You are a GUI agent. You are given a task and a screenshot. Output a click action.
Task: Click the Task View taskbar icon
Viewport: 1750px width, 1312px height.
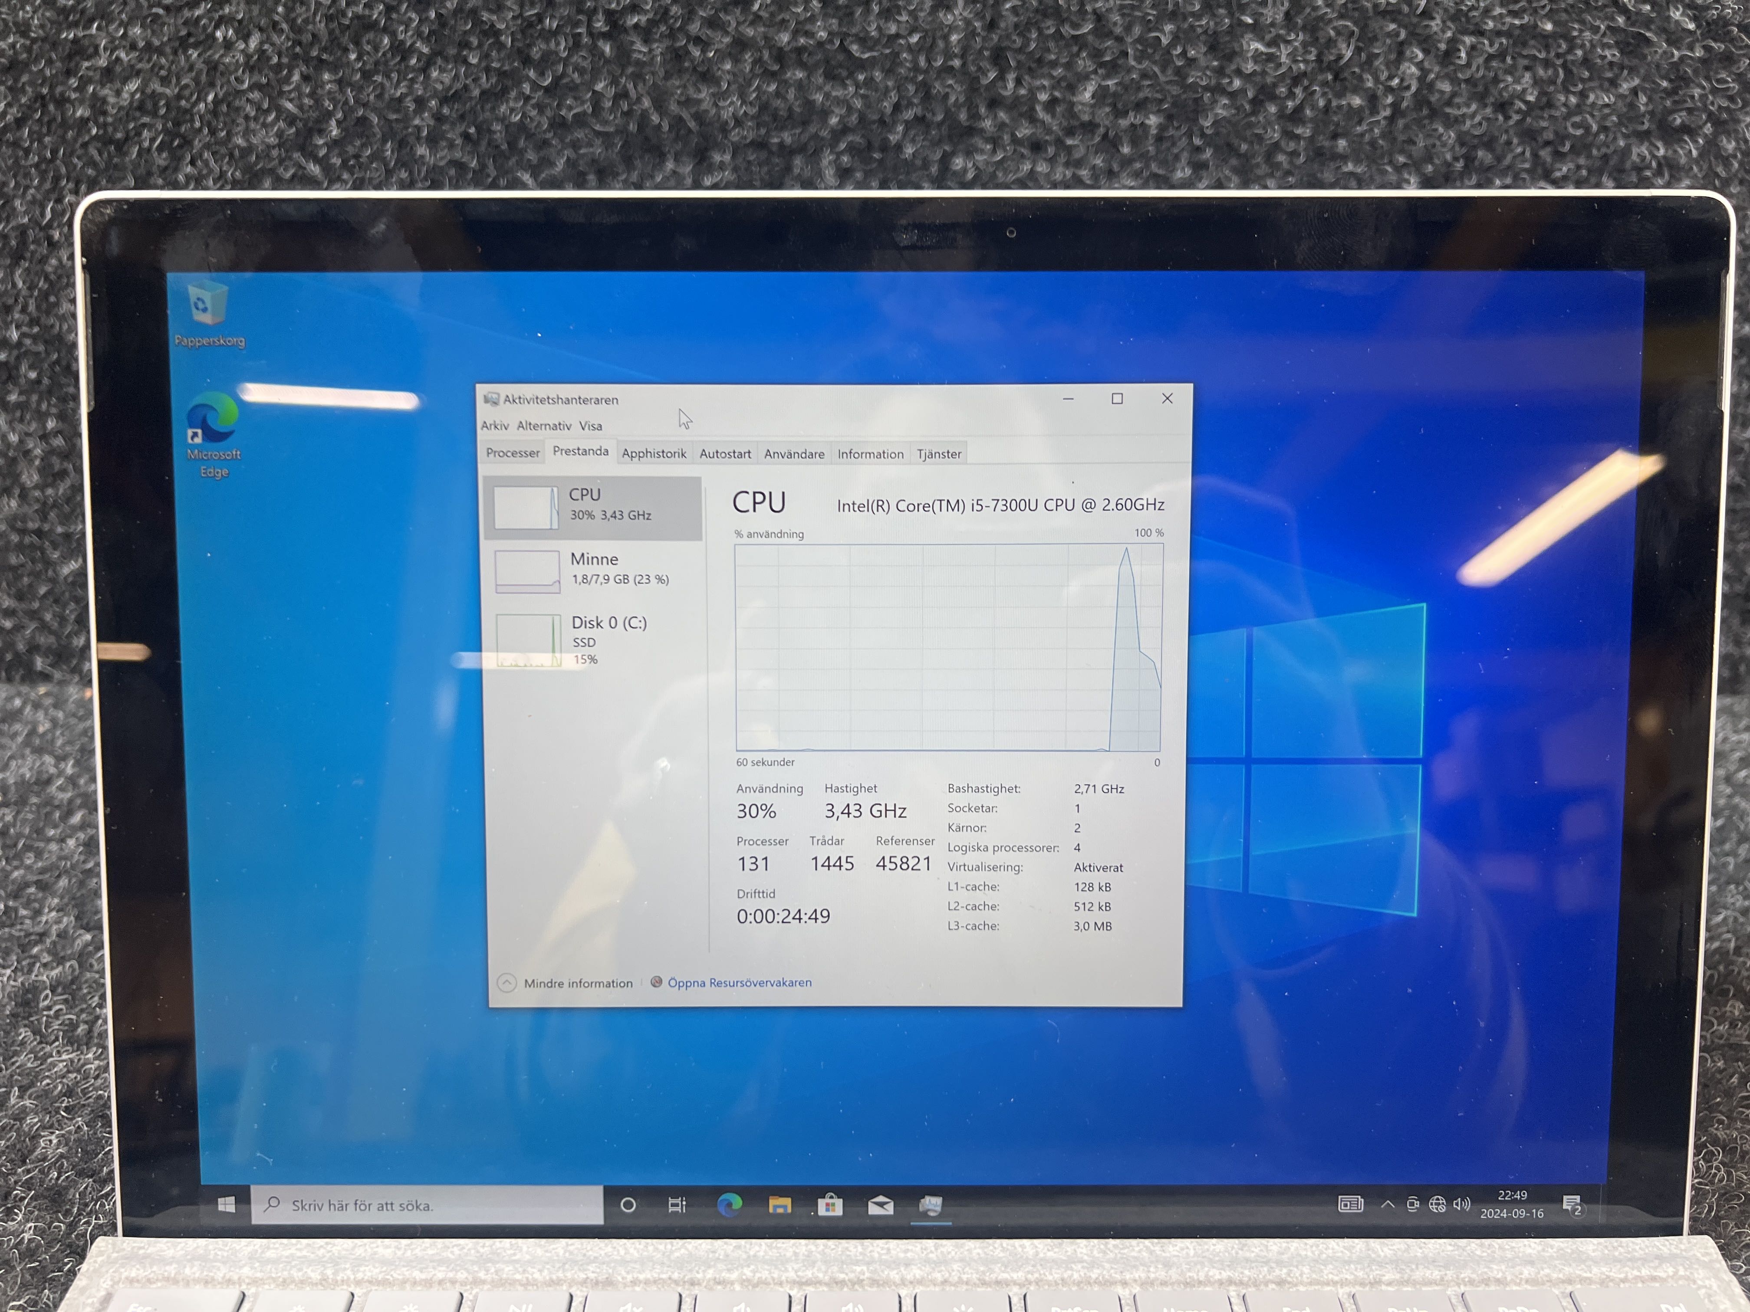point(677,1204)
